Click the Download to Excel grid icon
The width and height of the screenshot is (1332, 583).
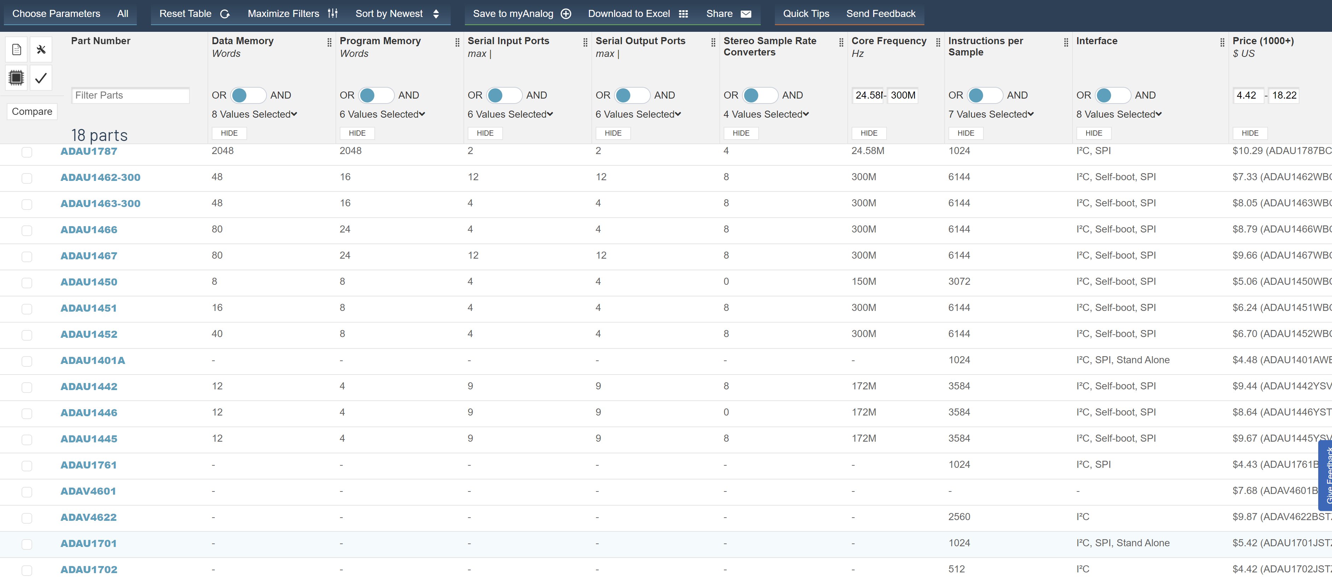683,14
